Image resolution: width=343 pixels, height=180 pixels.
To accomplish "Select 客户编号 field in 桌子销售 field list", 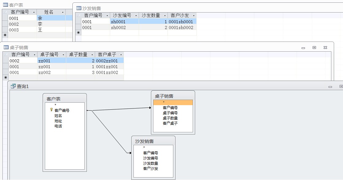I will [170, 108].
